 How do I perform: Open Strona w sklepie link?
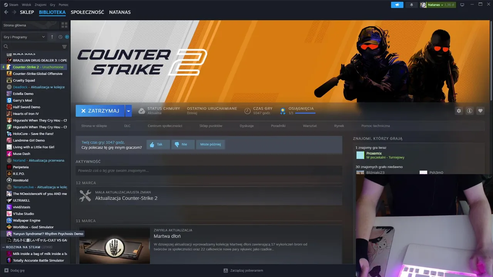(94, 126)
